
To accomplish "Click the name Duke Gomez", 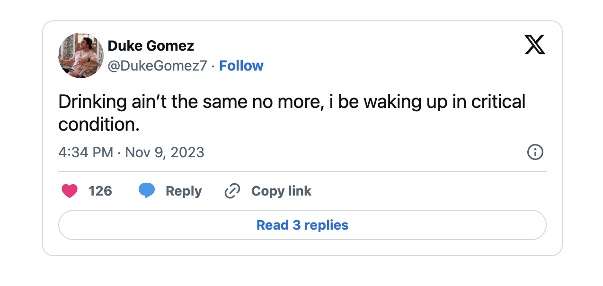I will [x=151, y=45].
